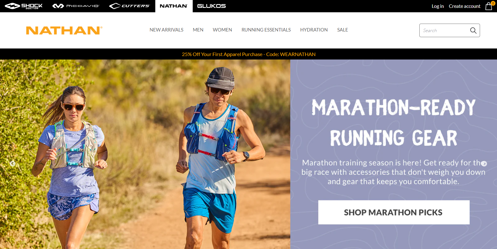497x249 pixels.
Task: Click the Log in link
Action: 438,6
